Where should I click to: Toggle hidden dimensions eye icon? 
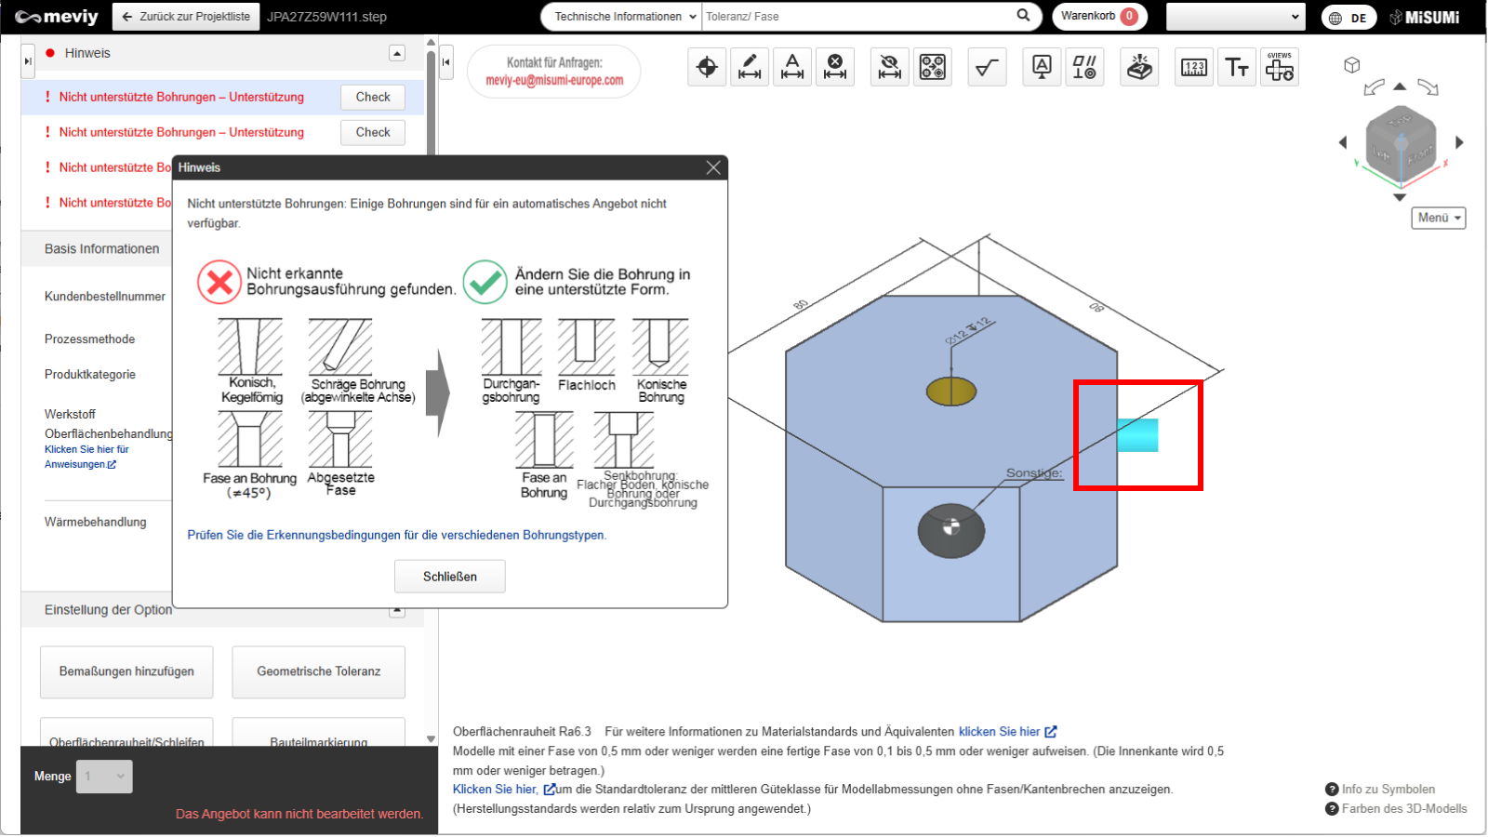tap(890, 67)
